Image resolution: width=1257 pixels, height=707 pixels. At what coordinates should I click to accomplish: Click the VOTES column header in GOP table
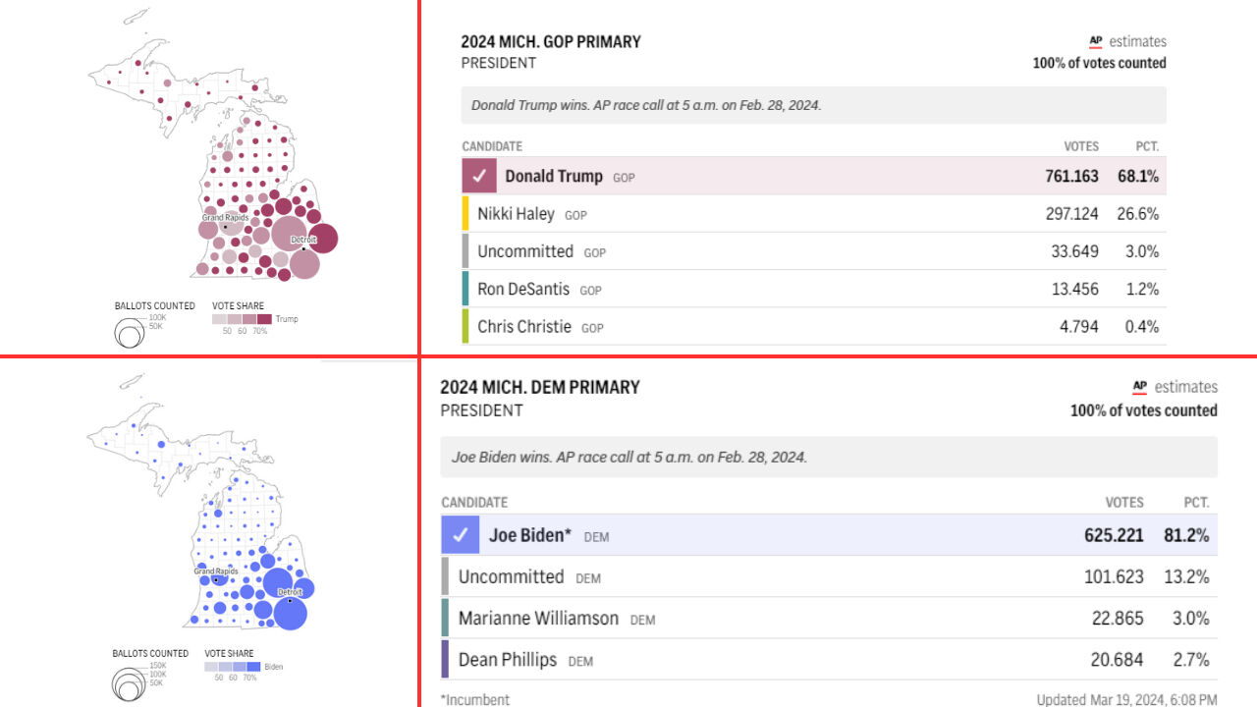(x=1081, y=146)
